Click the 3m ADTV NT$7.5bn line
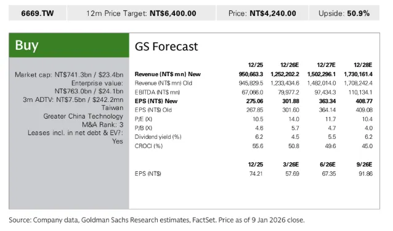Image resolution: width=393 pixels, height=231 pixels. pyautogui.click(x=73, y=100)
